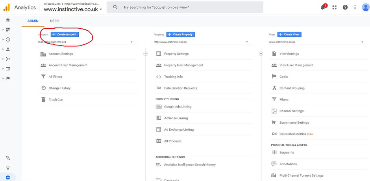Image resolution: width=370 pixels, height=181 pixels.
Task: Expand the Acquisition sidebar section arrow
Action: tap(3, 59)
